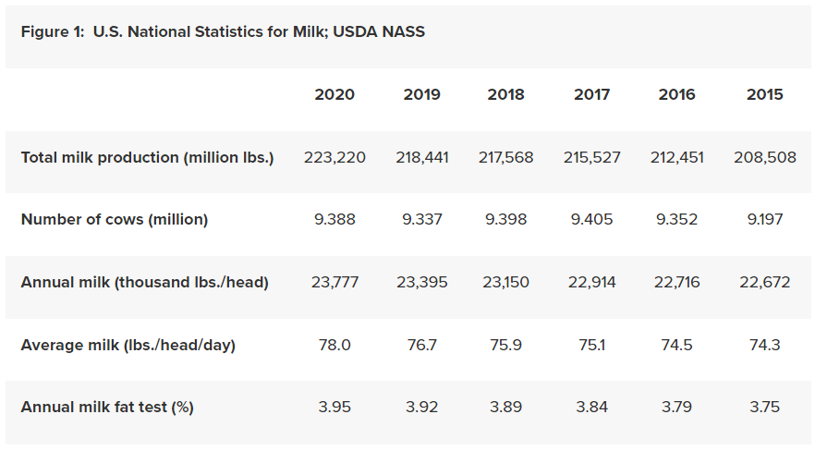Select the 208,508 cell for 2015
The image size is (815, 451).
[x=764, y=157]
